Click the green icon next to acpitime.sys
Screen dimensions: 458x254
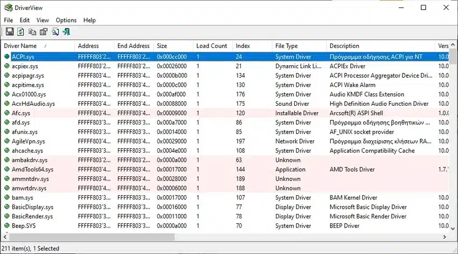[x=6, y=85]
